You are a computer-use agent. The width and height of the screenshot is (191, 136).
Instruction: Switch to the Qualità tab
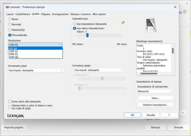click(35, 14)
